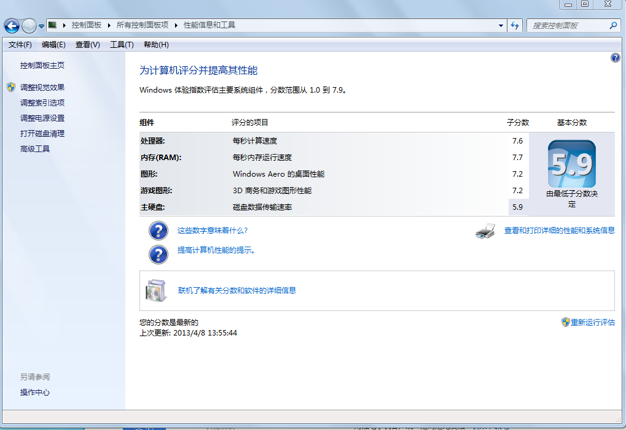The image size is (626, 430).
Task: Open 调整电源设置 link
Action: pyautogui.click(x=42, y=118)
